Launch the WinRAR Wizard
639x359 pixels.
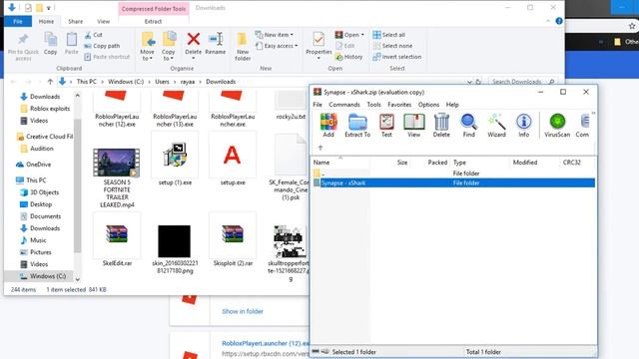click(x=496, y=126)
